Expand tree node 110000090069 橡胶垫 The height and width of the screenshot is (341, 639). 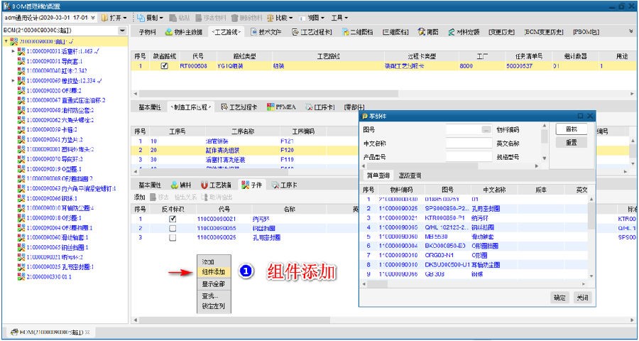[x=13, y=81]
